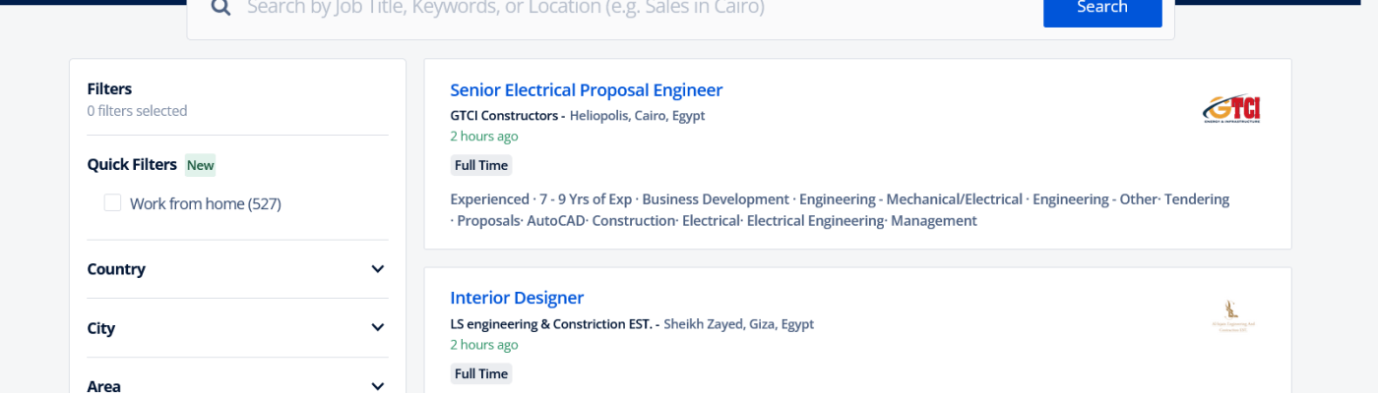Open the LS engineering company logo

click(x=1231, y=317)
